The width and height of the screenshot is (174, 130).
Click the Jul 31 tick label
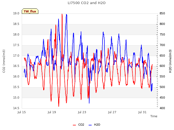click(x=142, y=112)
